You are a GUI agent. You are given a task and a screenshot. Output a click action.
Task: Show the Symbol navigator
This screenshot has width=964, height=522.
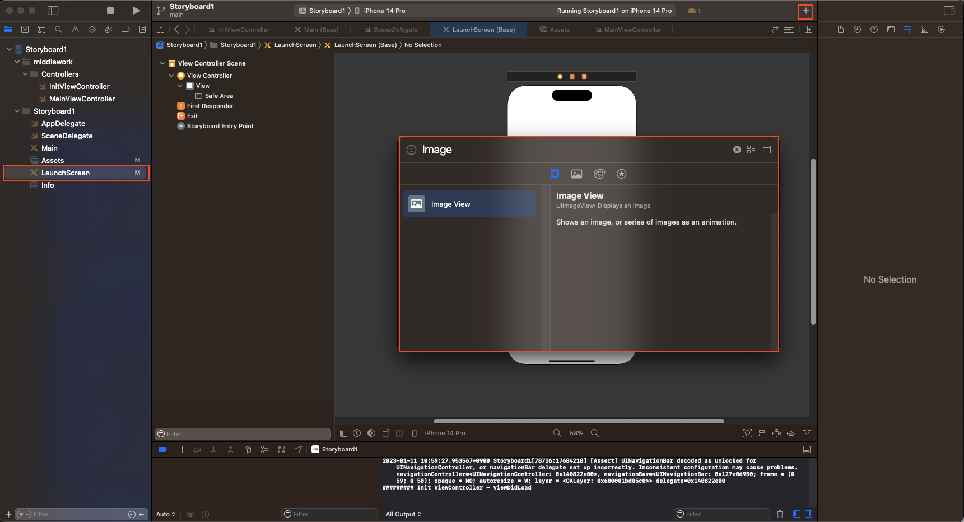(x=41, y=30)
